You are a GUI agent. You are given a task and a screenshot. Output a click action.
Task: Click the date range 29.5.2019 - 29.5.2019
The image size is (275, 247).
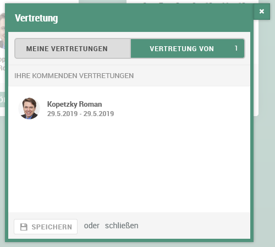click(80, 114)
